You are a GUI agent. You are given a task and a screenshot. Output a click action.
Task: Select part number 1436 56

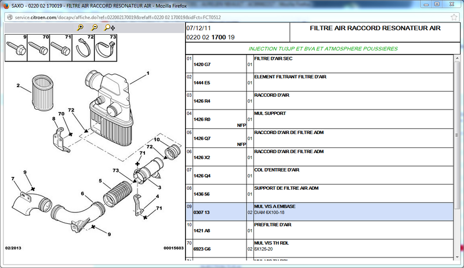201,194
